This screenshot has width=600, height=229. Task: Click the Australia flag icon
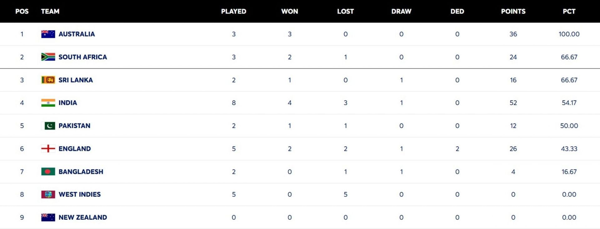(48, 34)
